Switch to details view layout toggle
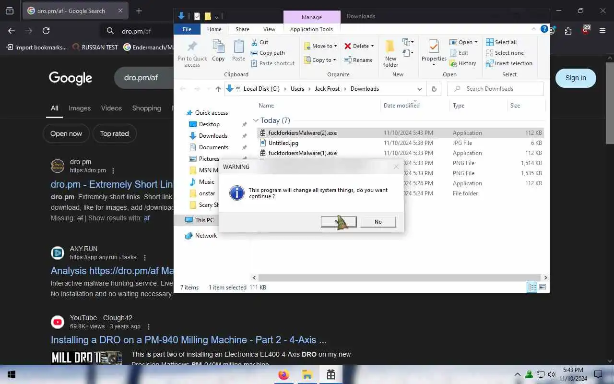The height and width of the screenshot is (384, 614). click(x=532, y=288)
